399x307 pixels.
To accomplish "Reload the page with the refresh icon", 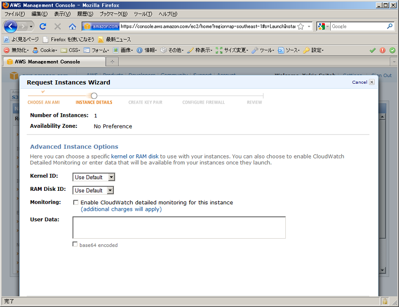I will click(43, 27).
